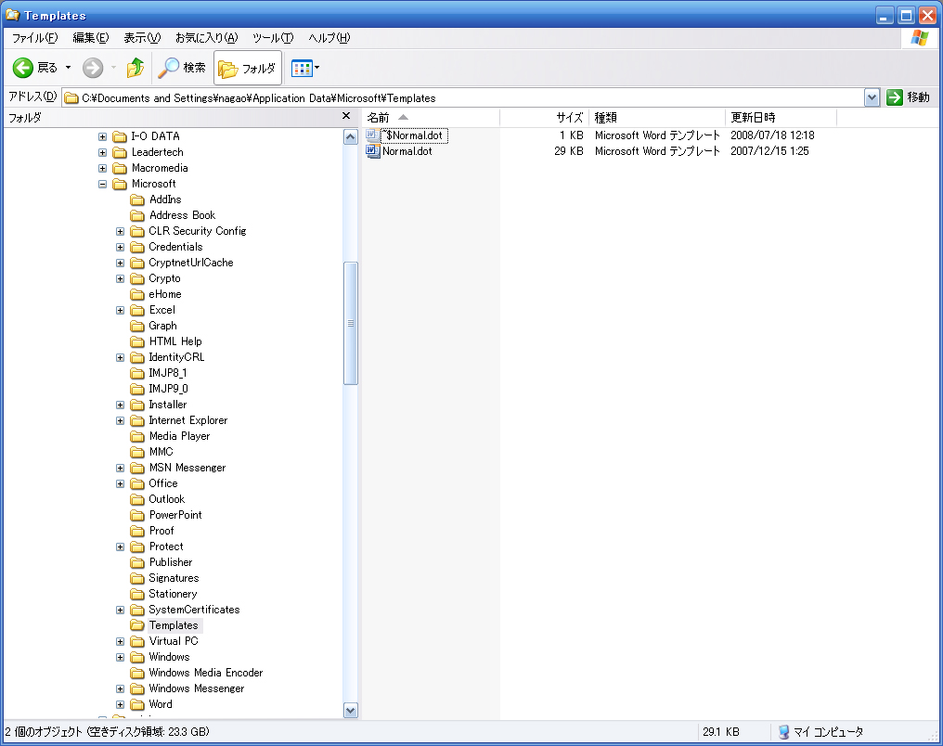This screenshot has height=746, width=943.
Task: Open the Views icon menu
Action: (x=302, y=69)
